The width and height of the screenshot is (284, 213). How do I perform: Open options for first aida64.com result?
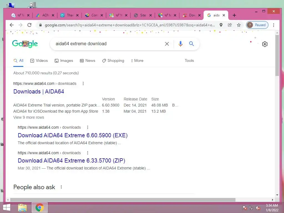83,83
